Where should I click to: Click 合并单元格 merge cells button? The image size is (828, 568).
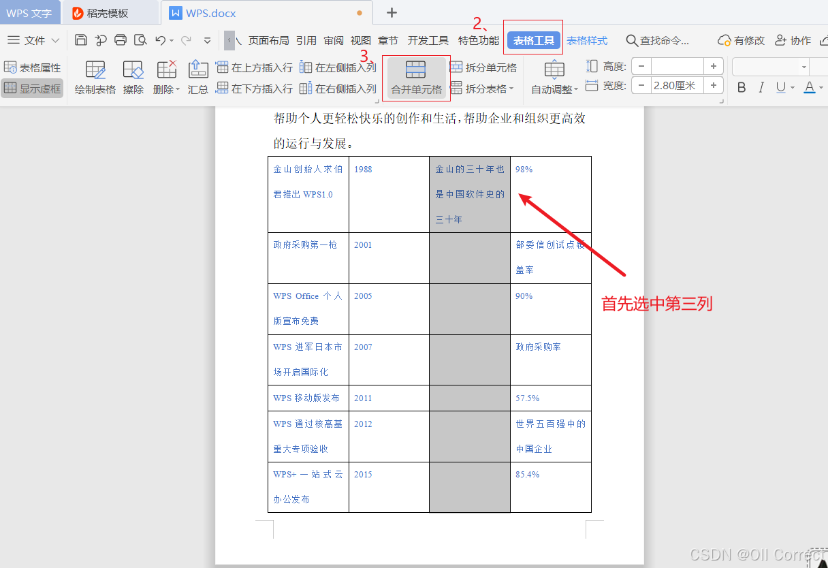[x=416, y=78]
